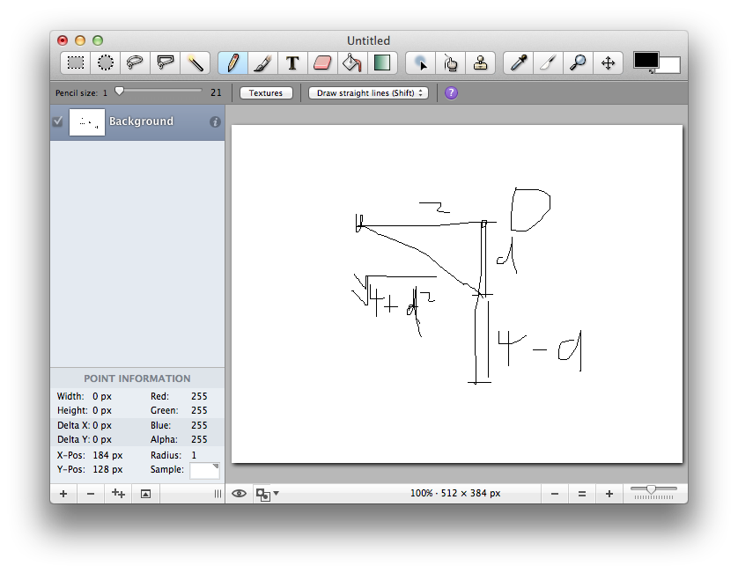Select the rectangular selection tool
The width and height of the screenshot is (738, 573).
[x=76, y=62]
